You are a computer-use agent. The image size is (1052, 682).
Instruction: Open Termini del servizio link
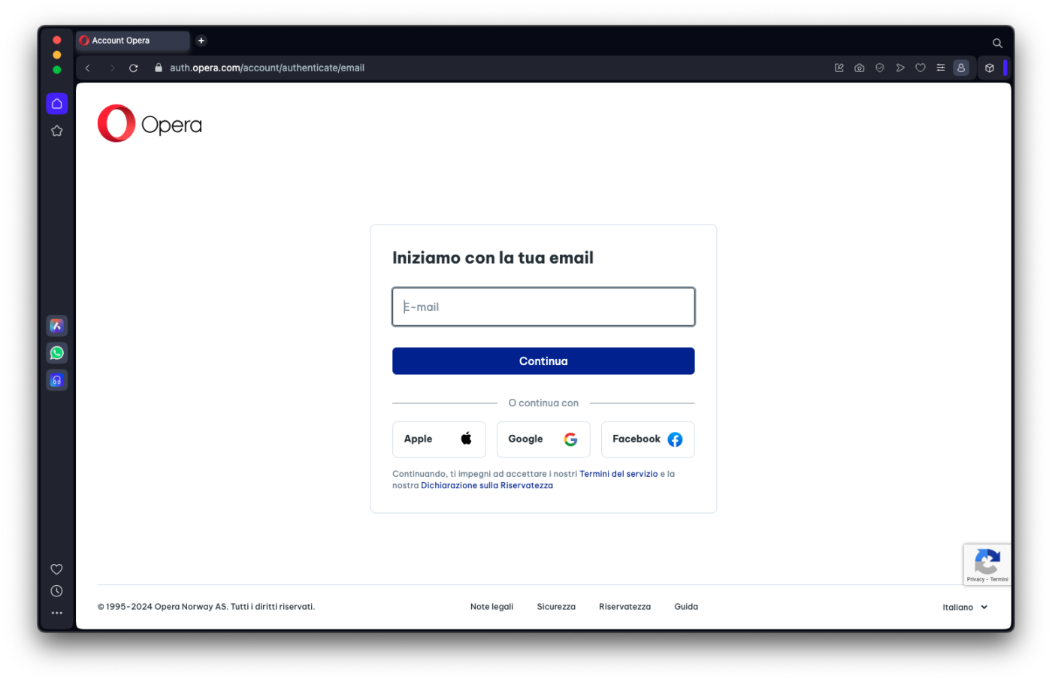[x=618, y=474]
